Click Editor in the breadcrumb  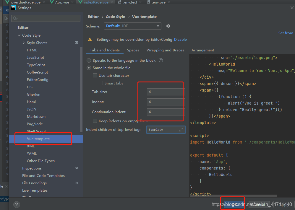pos(93,17)
